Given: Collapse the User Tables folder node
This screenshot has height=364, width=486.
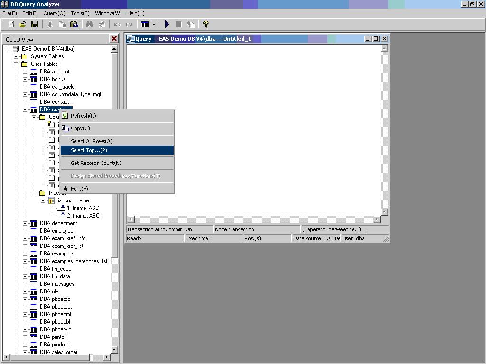Looking at the screenshot, I should click(16, 64).
